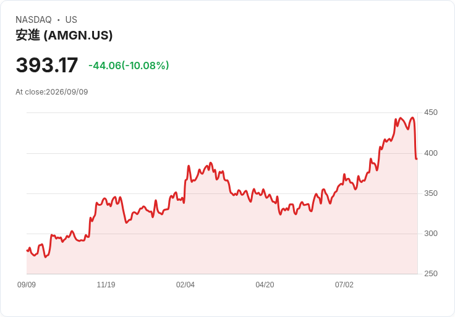The image size is (455, 317).
Task: Click the 07/02 x-axis date label
Action: 344,285
